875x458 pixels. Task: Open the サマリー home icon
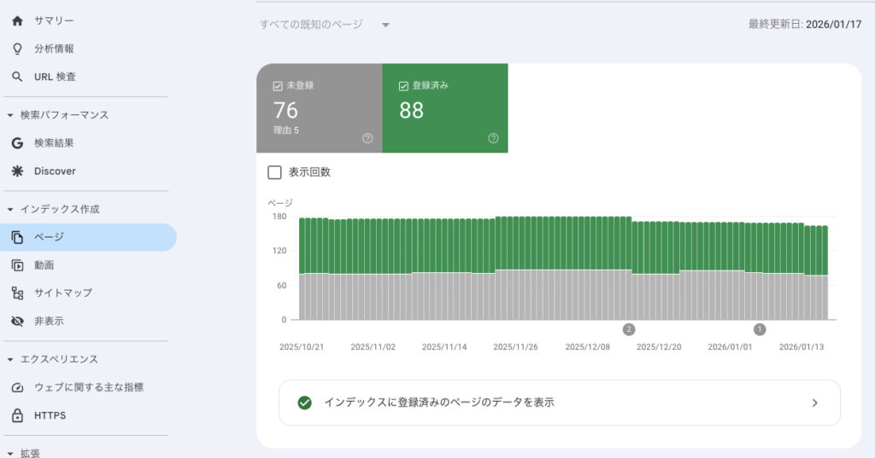click(x=17, y=20)
